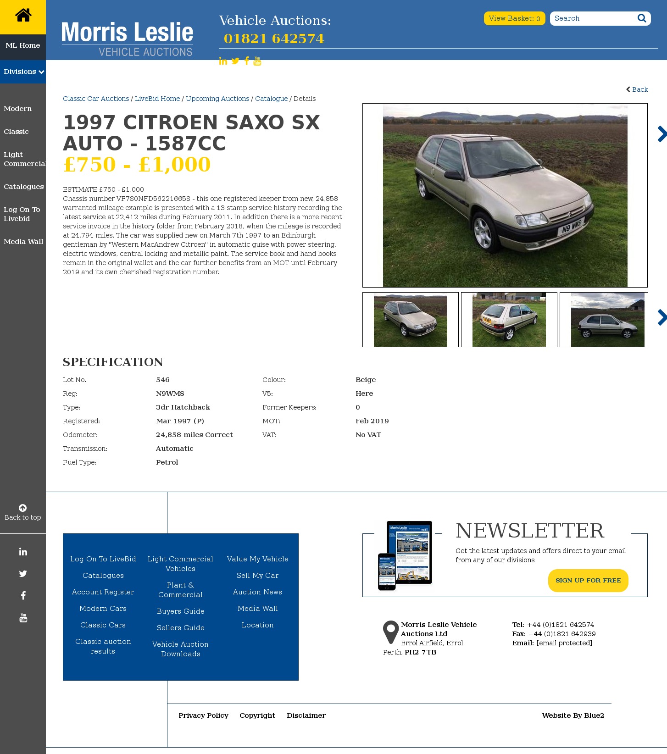The height and width of the screenshot is (754, 667).
Task: Open Log On To LiveBid footer link
Action: tap(103, 559)
